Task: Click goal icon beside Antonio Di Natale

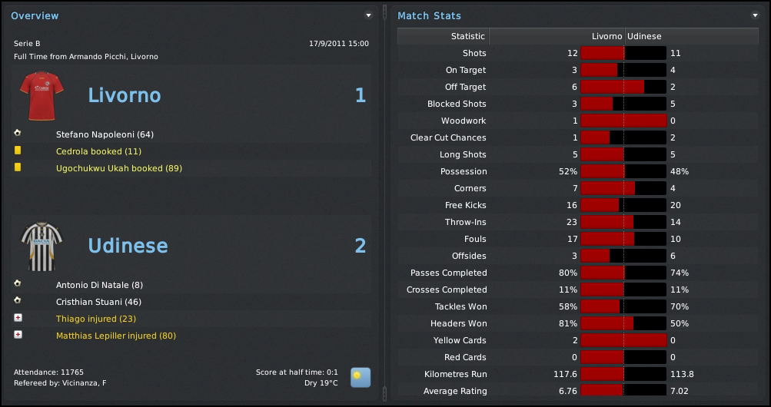Action: pyautogui.click(x=18, y=284)
